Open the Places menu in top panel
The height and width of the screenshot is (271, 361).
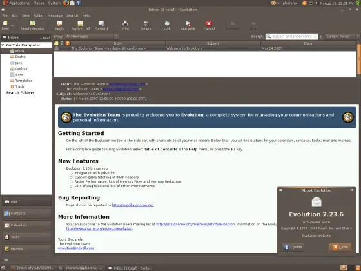[39, 3]
